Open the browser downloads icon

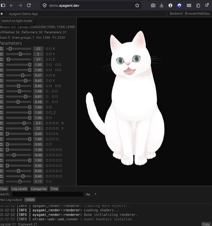161,5
